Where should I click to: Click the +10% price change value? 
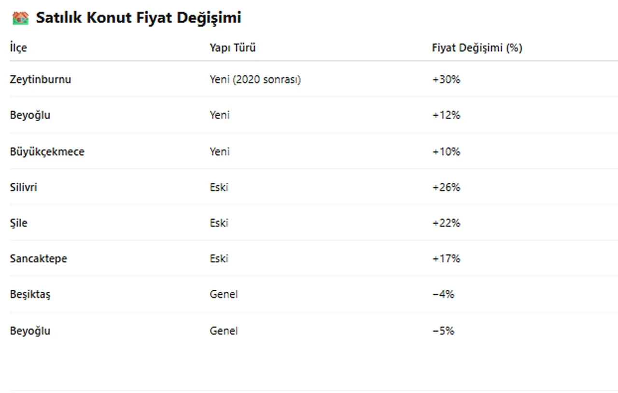446,151
